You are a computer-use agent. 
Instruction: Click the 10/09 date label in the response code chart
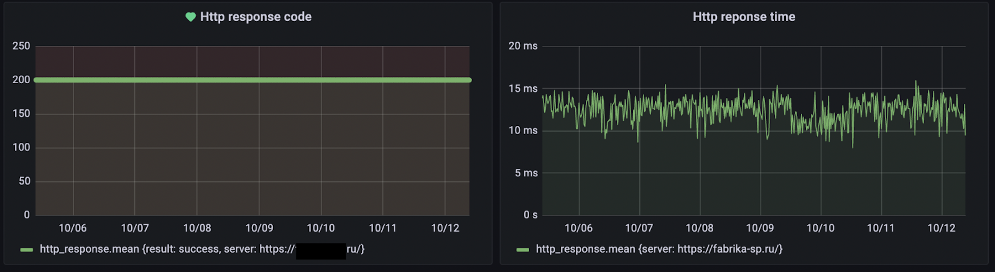[259, 228]
